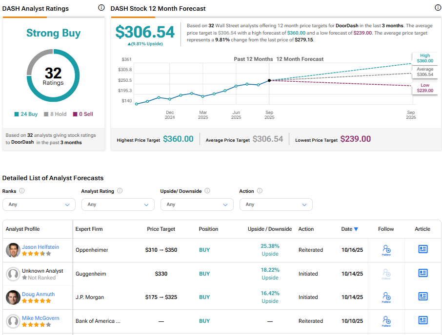The width and height of the screenshot is (442, 335).
Task: Expand the Ranks dropdown
Action: pyautogui.click(x=39, y=205)
